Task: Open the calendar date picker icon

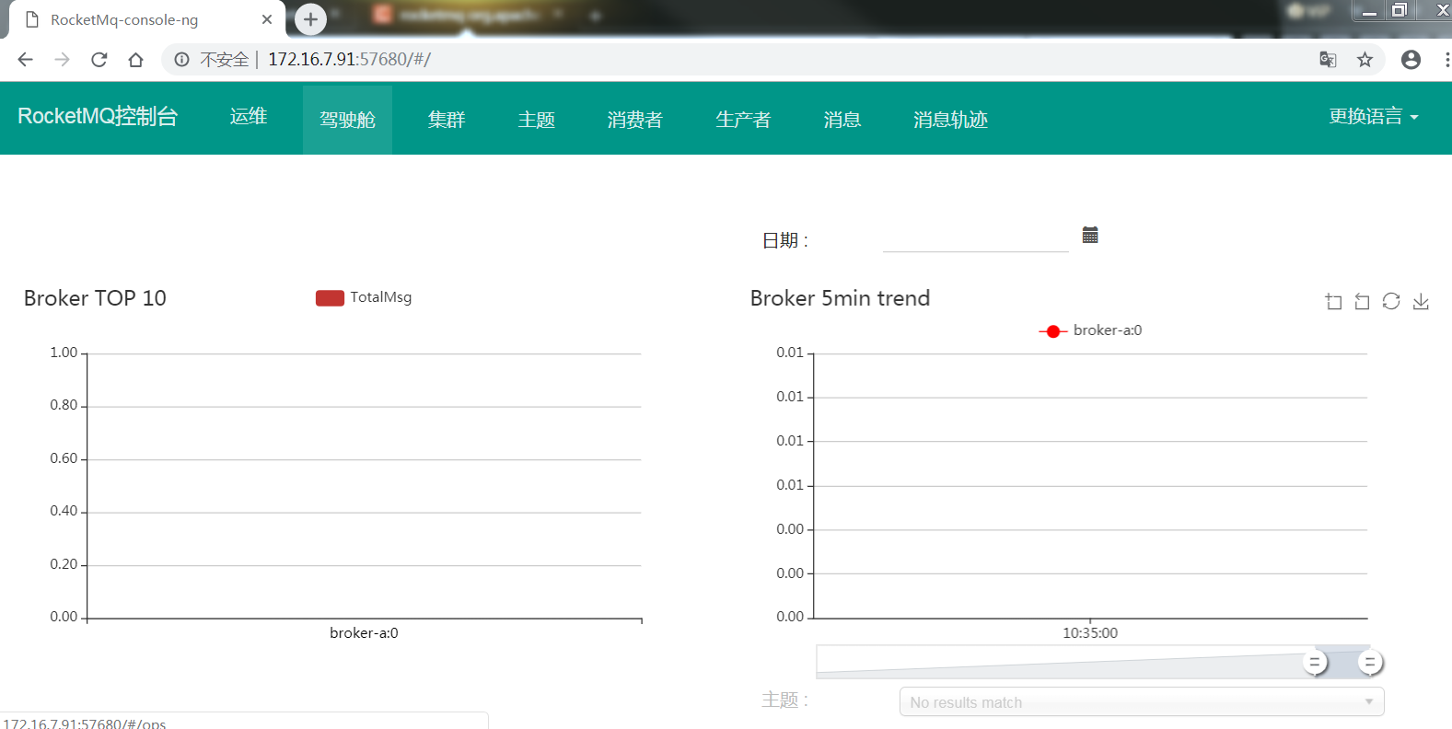Action: point(1090,235)
